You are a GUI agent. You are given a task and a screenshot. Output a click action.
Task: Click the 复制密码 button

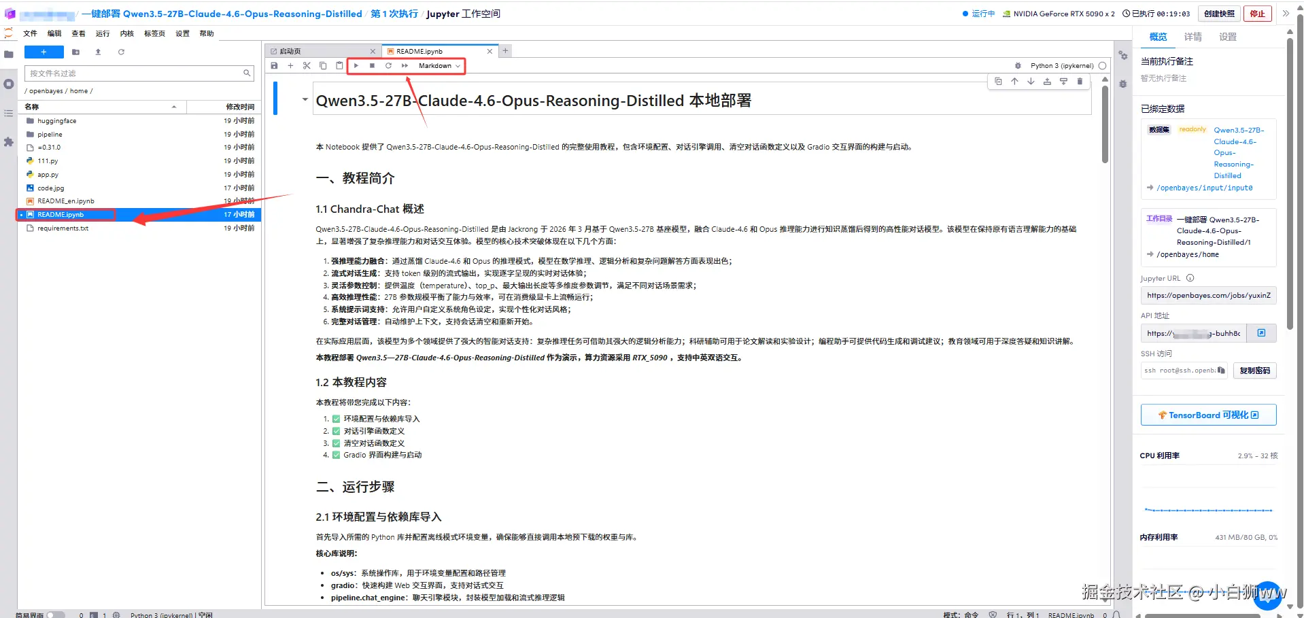(x=1254, y=371)
